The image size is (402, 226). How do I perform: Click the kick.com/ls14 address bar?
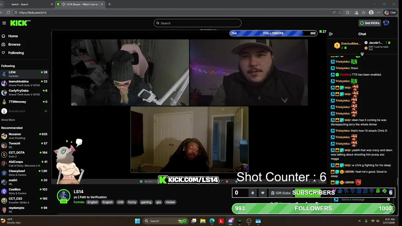(173, 13)
